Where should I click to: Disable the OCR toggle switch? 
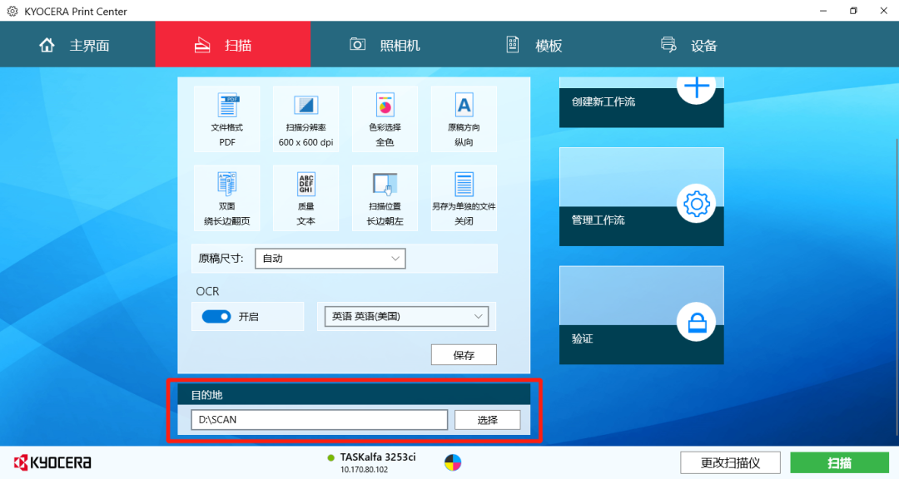click(x=216, y=316)
